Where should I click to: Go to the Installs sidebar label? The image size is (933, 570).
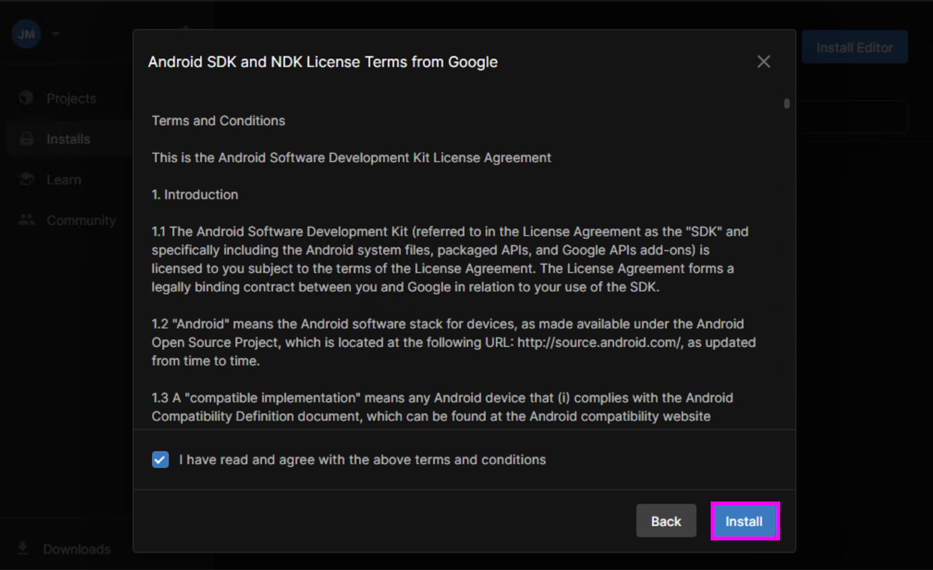[x=68, y=139]
